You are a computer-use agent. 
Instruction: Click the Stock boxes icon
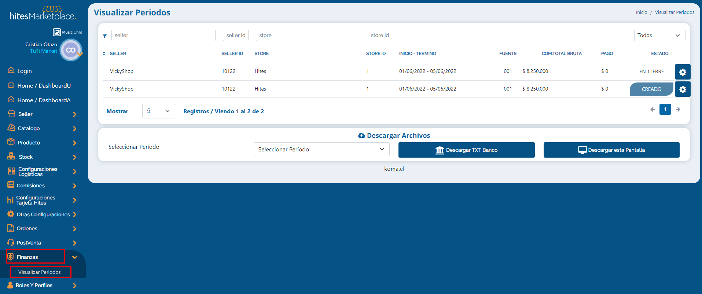[11, 157]
